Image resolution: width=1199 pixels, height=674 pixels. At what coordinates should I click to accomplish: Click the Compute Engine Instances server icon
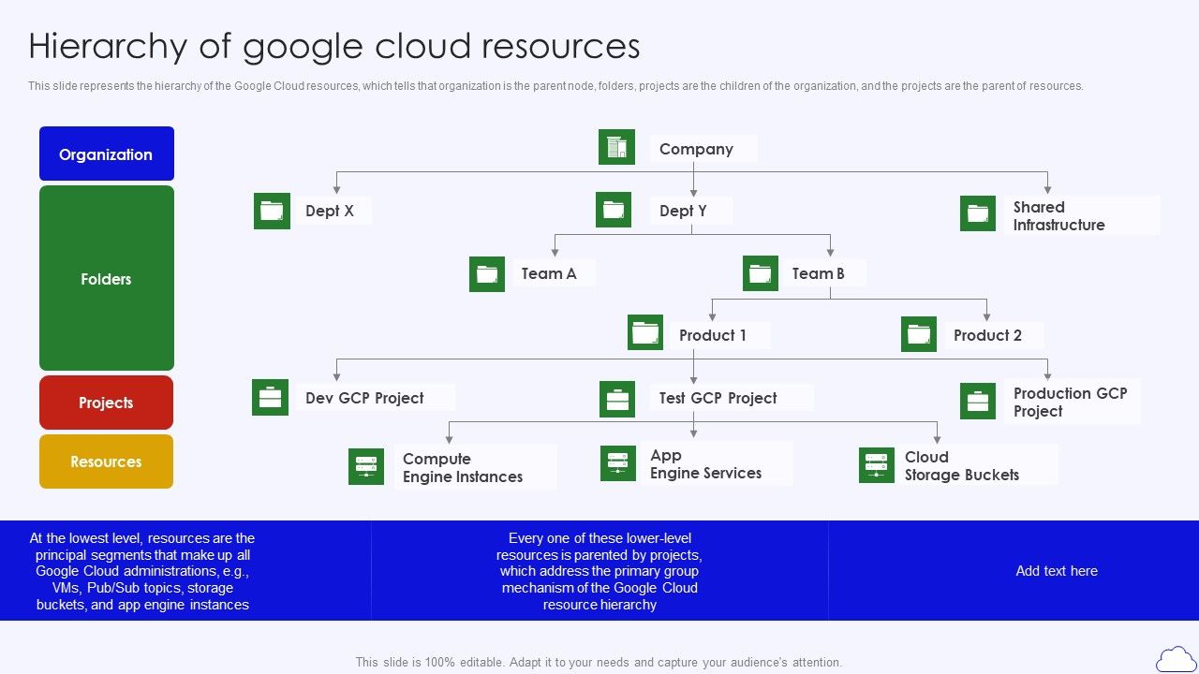click(366, 465)
